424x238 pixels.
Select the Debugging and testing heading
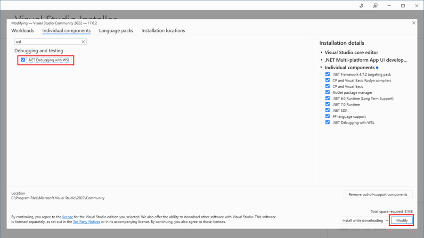click(39, 50)
